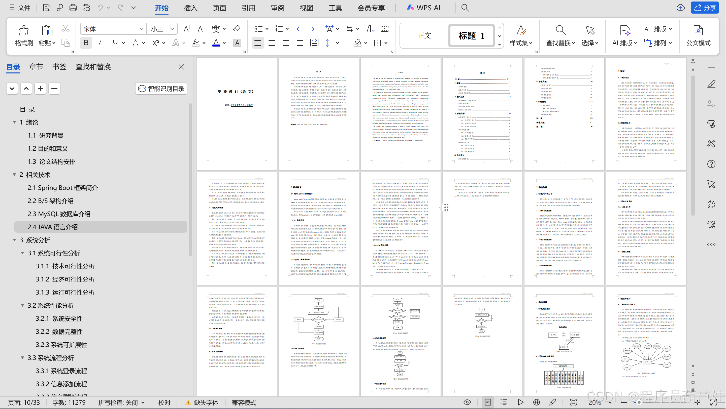This screenshot has height=409, width=726.
Task: Click the clear formatting eraser icon
Action: point(237,29)
